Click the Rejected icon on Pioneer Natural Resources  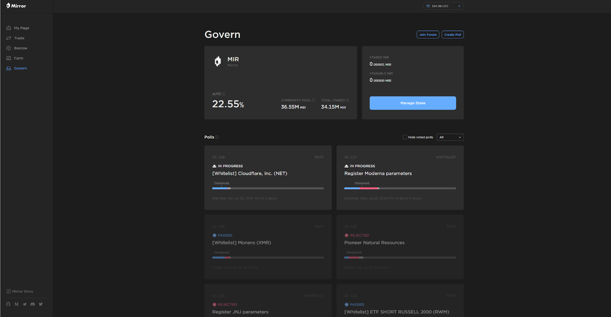(x=346, y=235)
